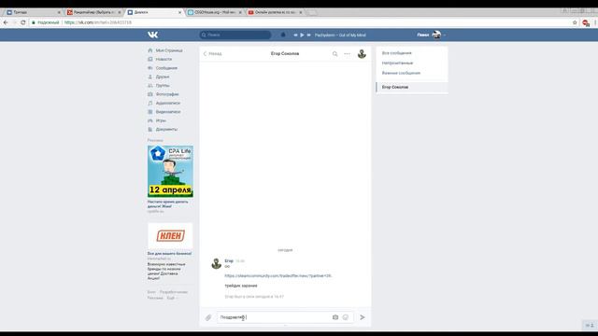
Task: Select Егор Соколов conversation in right panel
Action: (x=412, y=87)
